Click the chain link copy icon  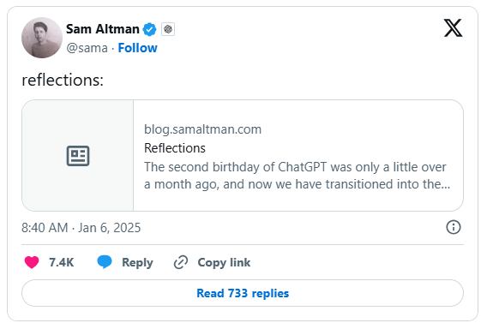181,262
